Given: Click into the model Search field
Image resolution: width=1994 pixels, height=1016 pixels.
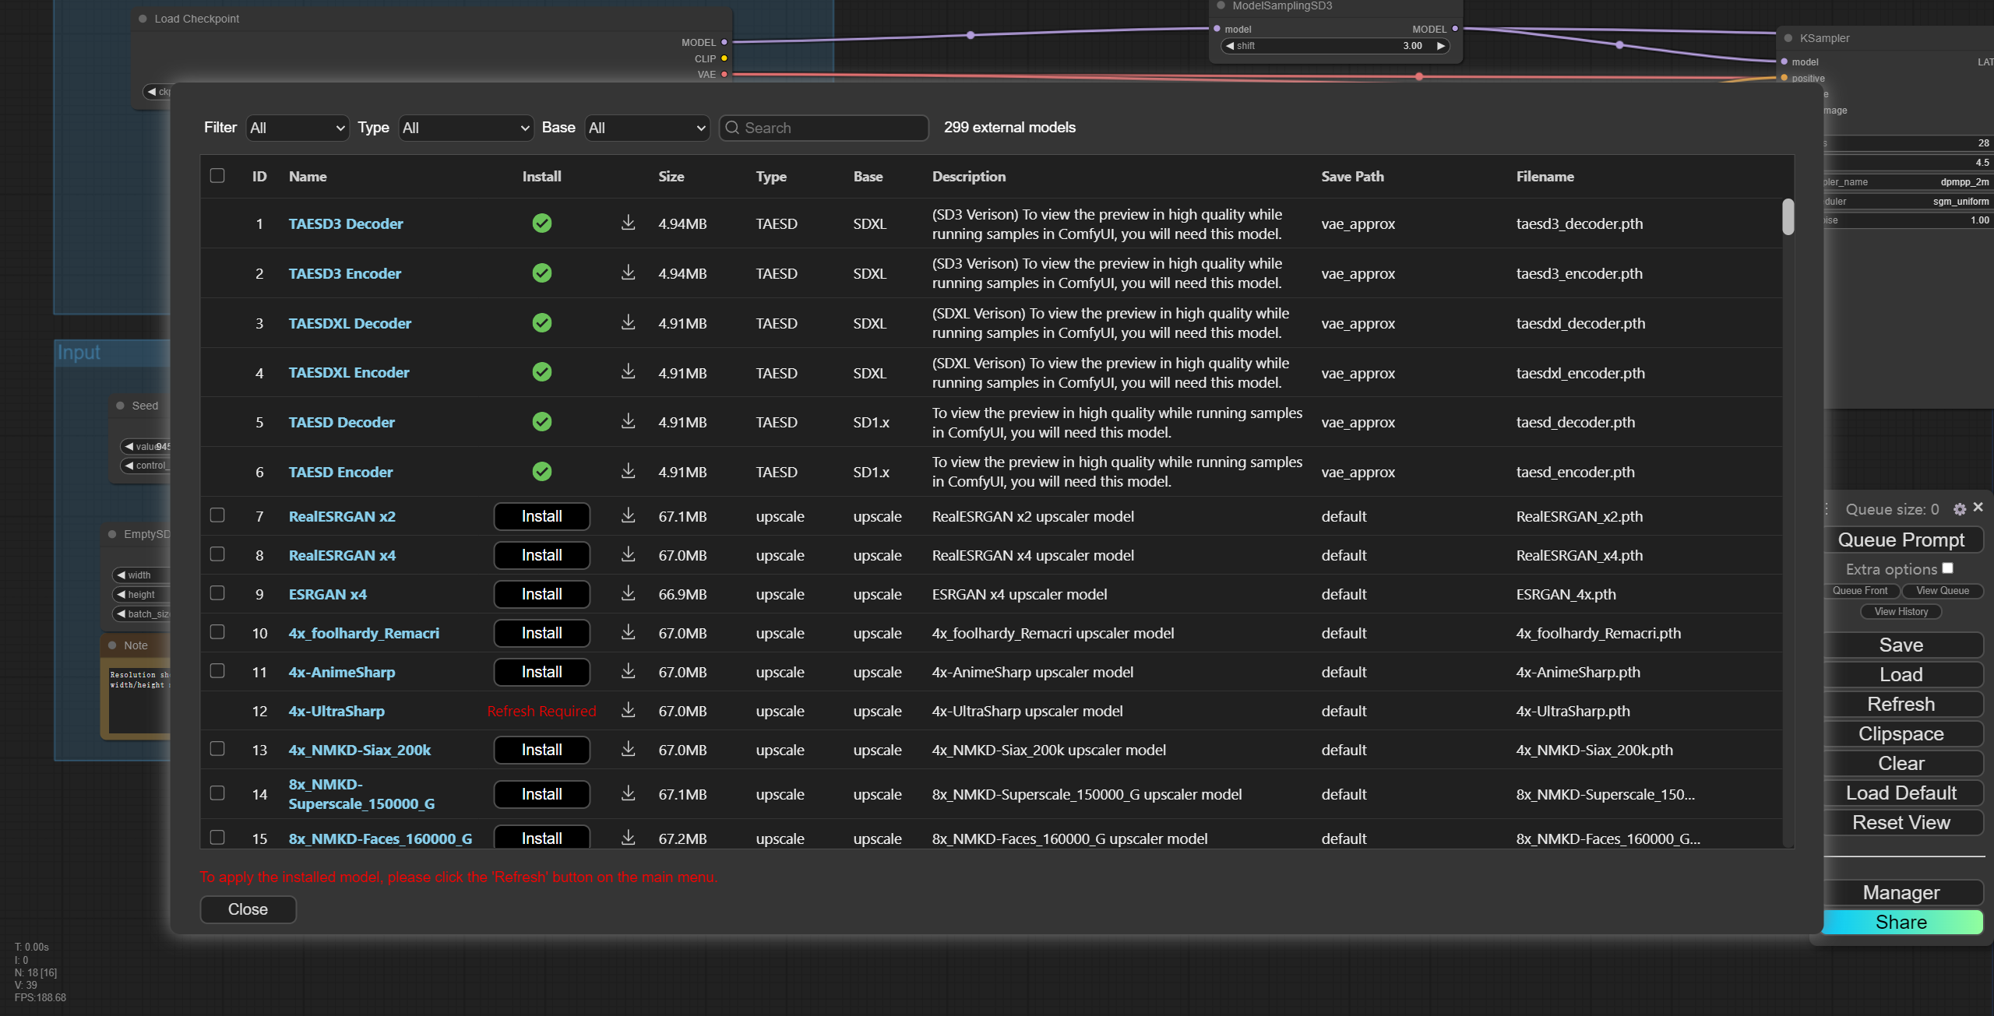Looking at the screenshot, I should (824, 128).
